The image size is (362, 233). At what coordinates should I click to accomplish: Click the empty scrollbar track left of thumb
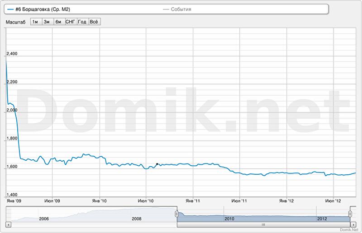pyautogui.click(x=90, y=224)
